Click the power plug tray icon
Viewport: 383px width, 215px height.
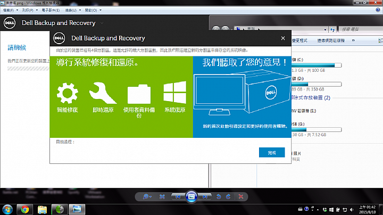click(x=338, y=210)
